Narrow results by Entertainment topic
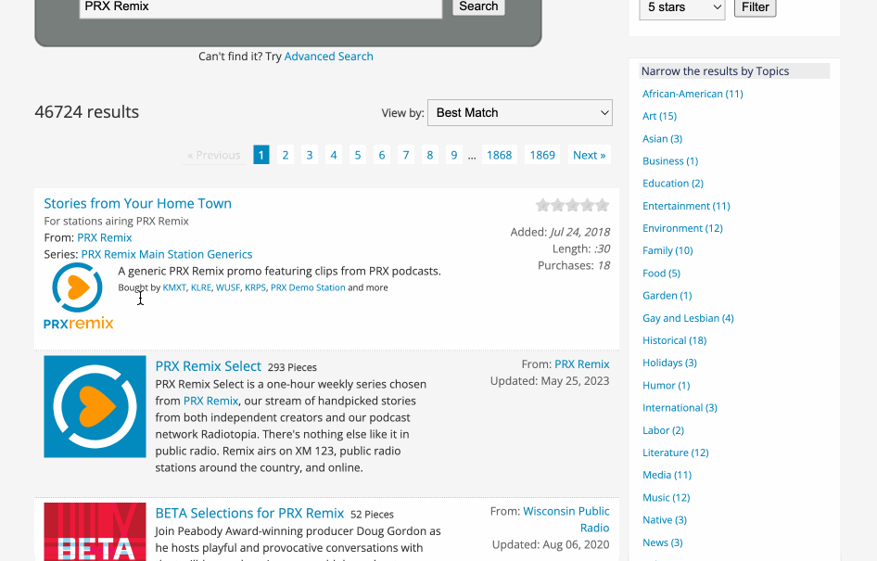Image resolution: width=877 pixels, height=561 pixels. pyautogui.click(x=686, y=206)
